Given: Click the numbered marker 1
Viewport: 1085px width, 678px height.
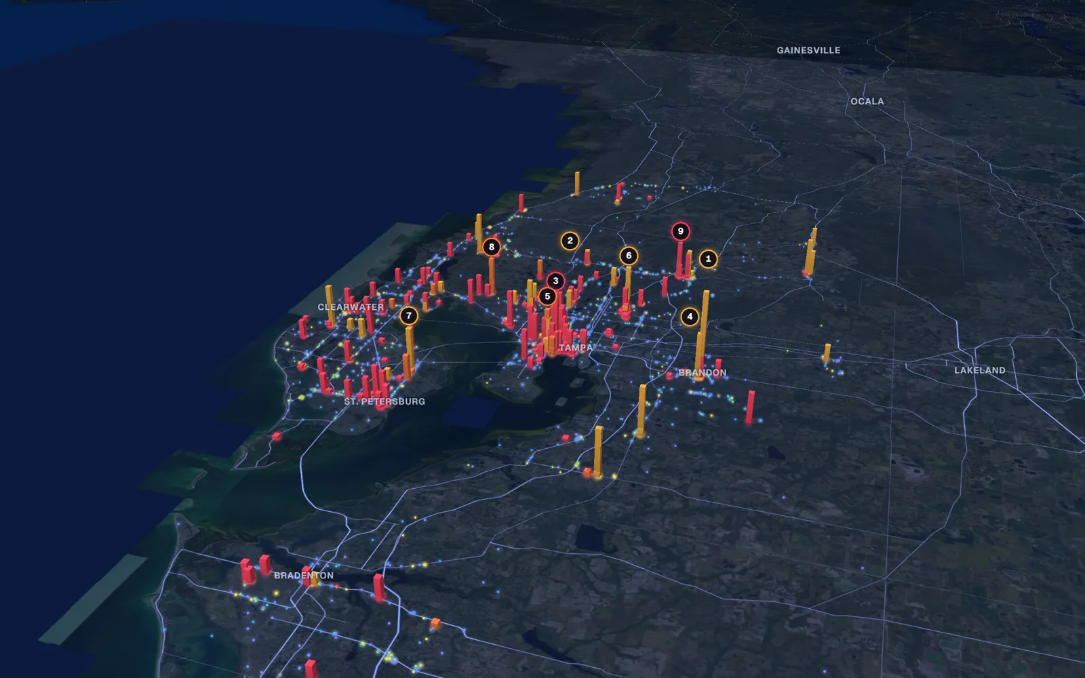Looking at the screenshot, I should 708,258.
